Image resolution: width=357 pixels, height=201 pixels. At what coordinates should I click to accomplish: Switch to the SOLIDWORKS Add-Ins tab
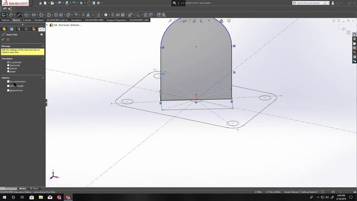pos(57,20)
